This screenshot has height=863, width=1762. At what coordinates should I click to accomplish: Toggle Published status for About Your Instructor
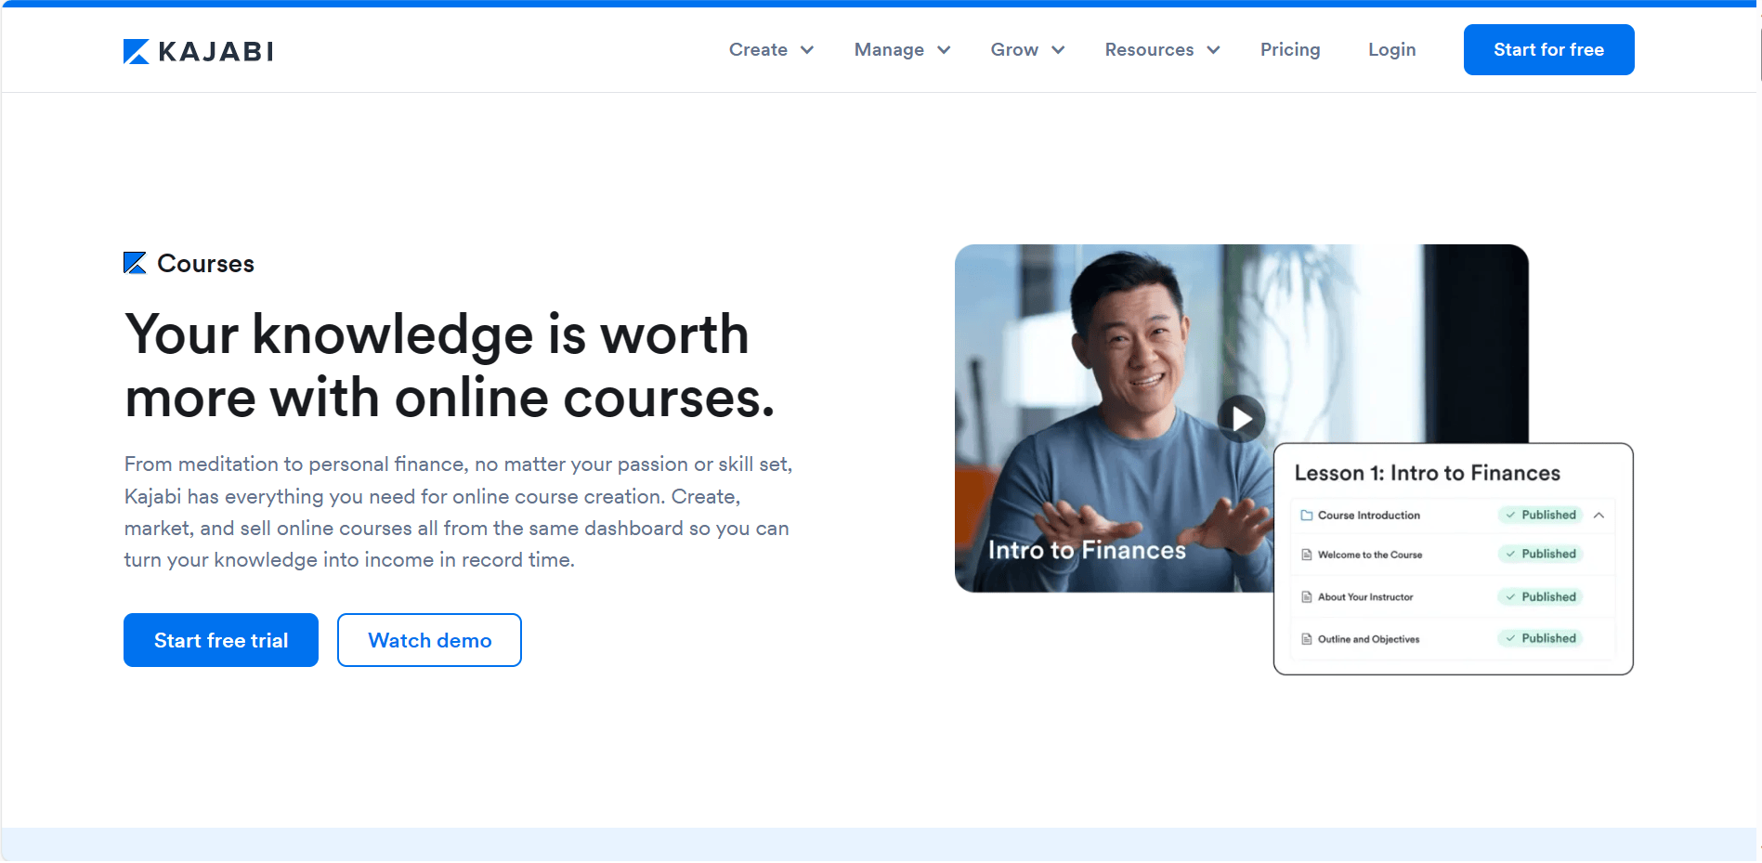coord(1539,596)
